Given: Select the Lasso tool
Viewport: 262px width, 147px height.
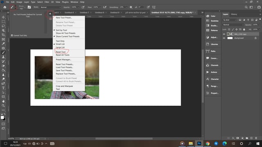Looking at the screenshot, I should [3, 26].
